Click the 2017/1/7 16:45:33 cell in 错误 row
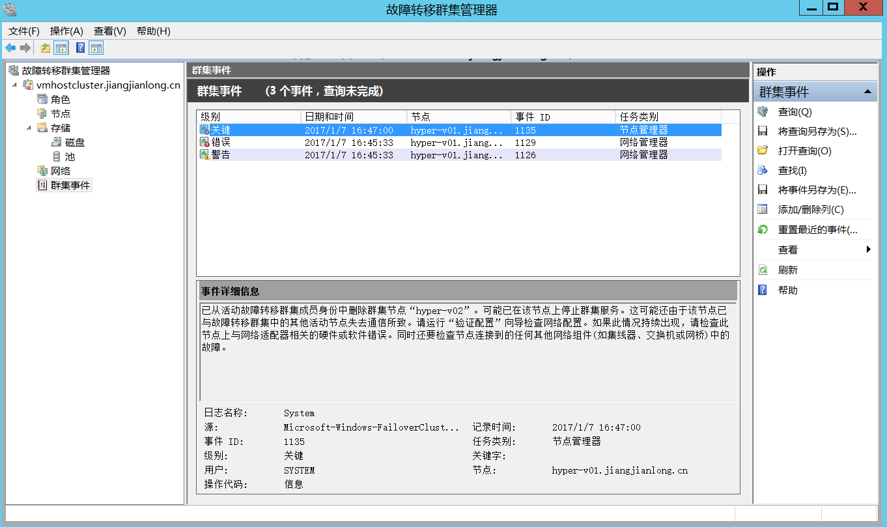The image size is (887, 527). pos(349,142)
